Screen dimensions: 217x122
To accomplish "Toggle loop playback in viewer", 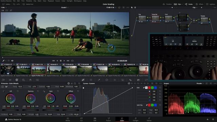I will 72,61.
